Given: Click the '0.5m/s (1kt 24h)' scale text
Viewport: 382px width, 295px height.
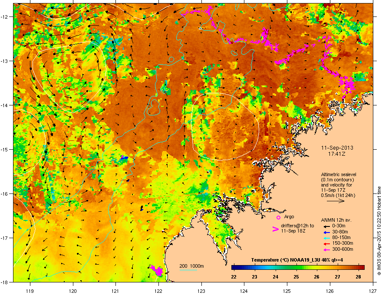Looking at the screenshot, I should pos(338,195).
